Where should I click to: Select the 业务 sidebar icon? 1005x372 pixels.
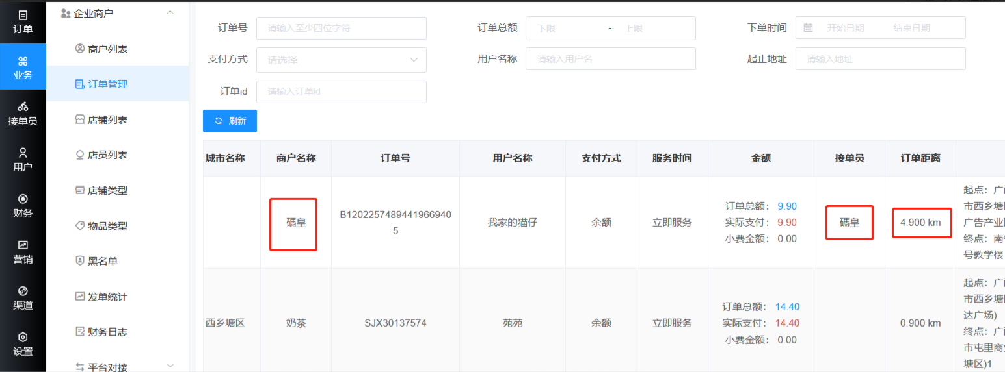[x=23, y=61]
